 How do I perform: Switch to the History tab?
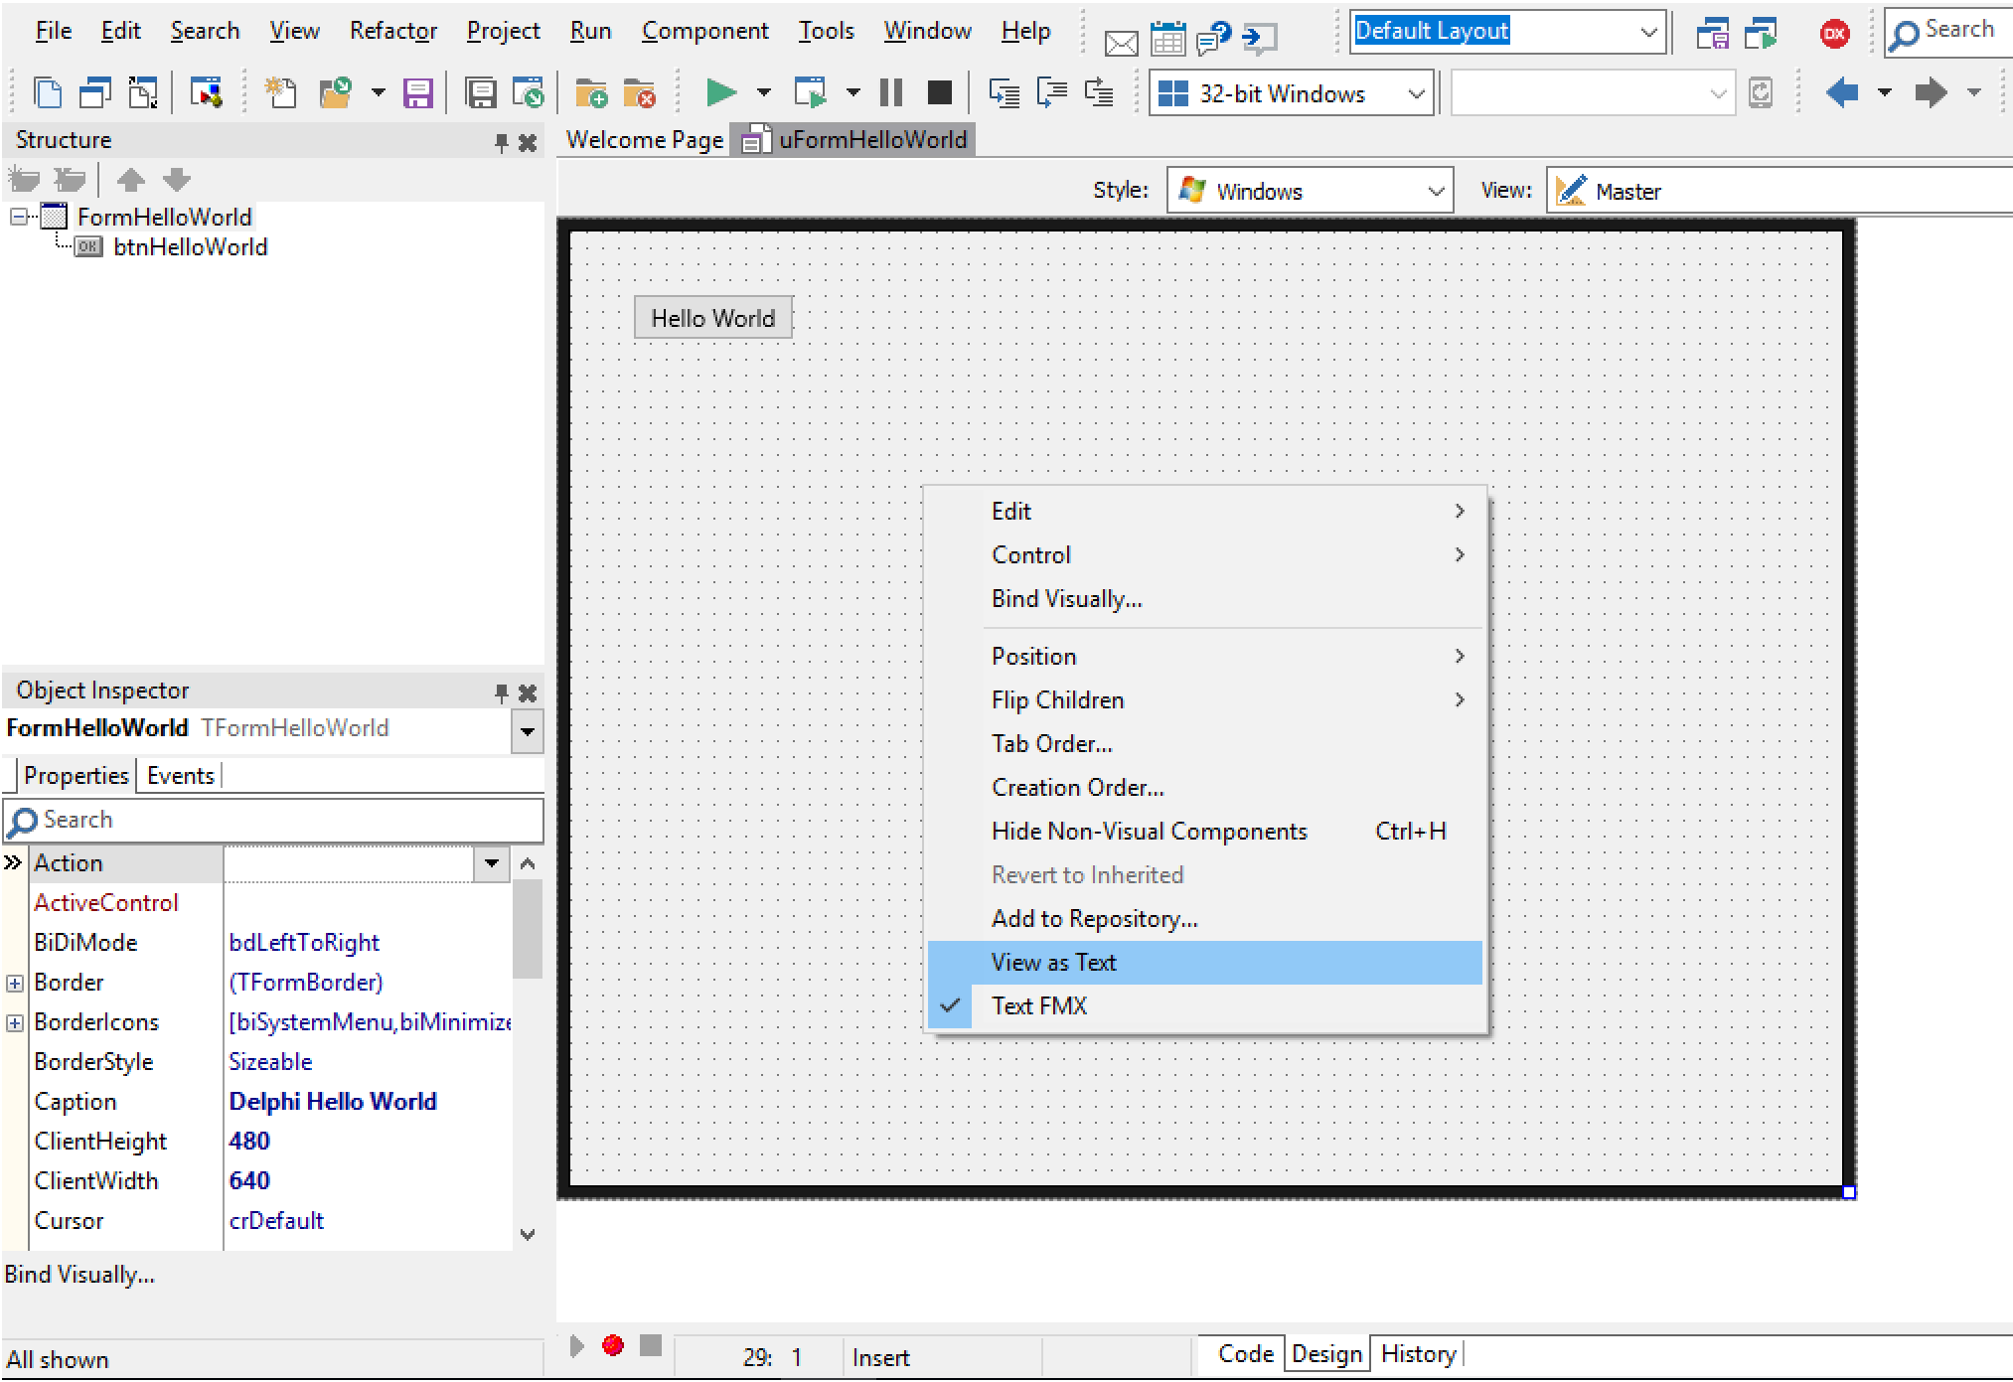1418,1354
